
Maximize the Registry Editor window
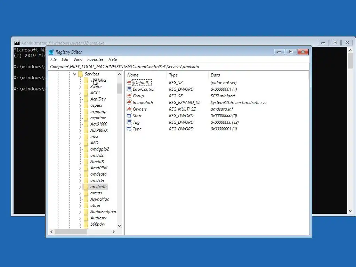(291, 52)
